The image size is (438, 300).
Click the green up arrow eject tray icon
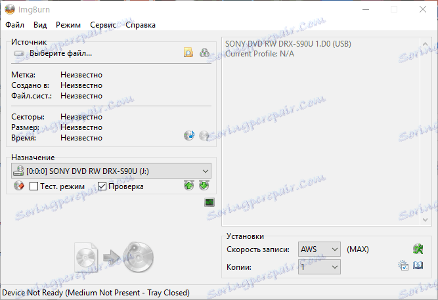pos(189,185)
